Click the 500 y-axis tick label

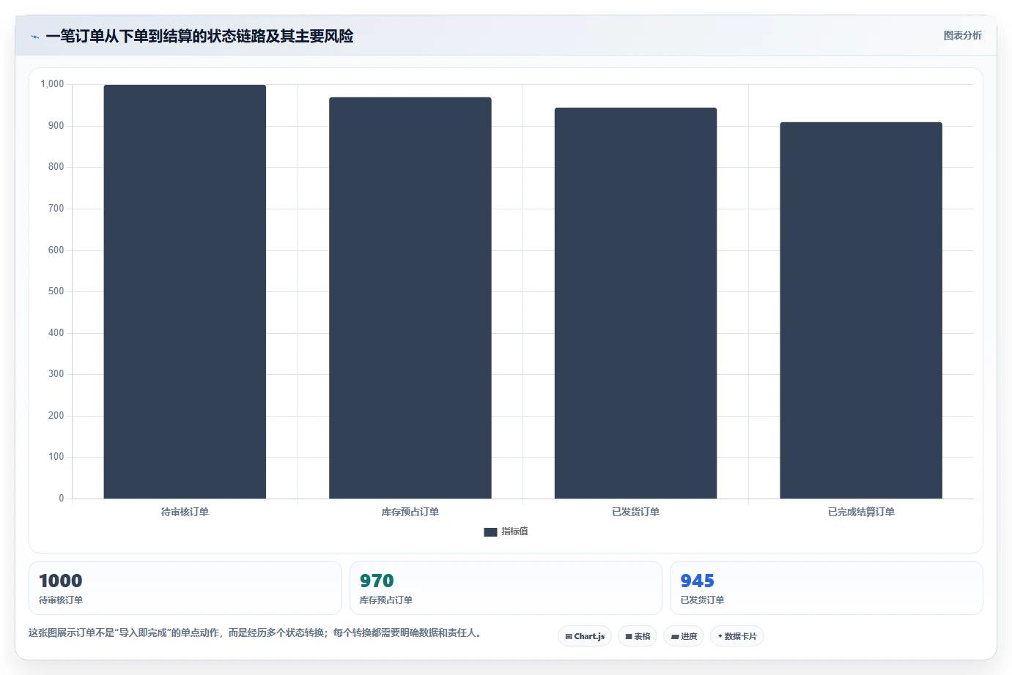56,291
